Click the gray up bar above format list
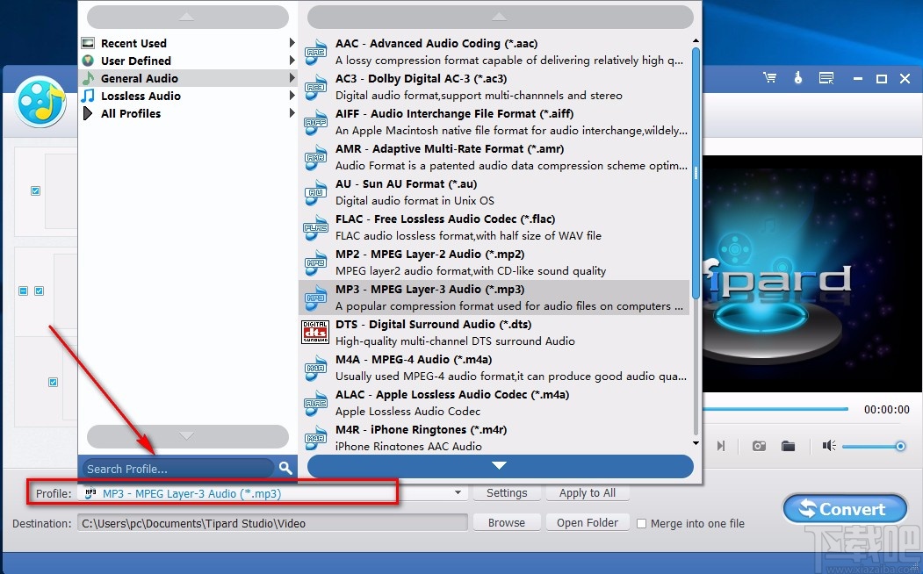This screenshot has height=574, width=923. pos(500,17)
